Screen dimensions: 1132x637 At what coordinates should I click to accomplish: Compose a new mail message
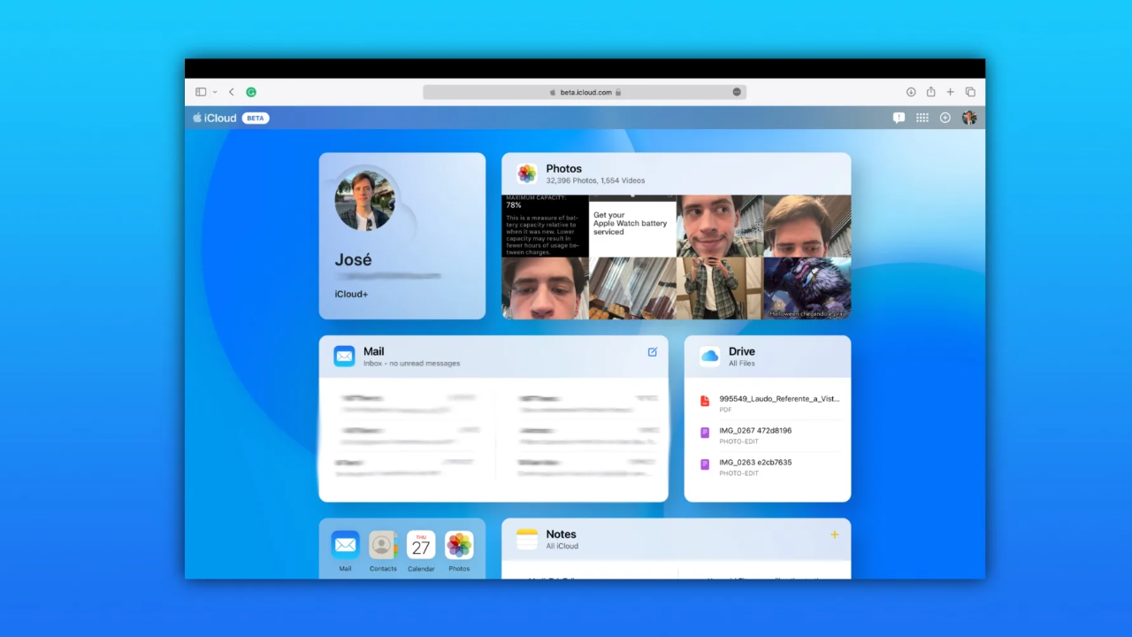[653, 352]
